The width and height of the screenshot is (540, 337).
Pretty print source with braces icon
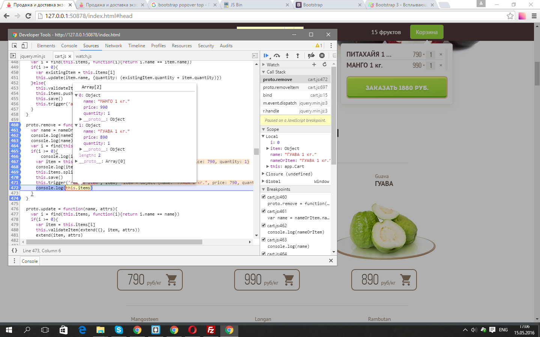tap(14, 250)
